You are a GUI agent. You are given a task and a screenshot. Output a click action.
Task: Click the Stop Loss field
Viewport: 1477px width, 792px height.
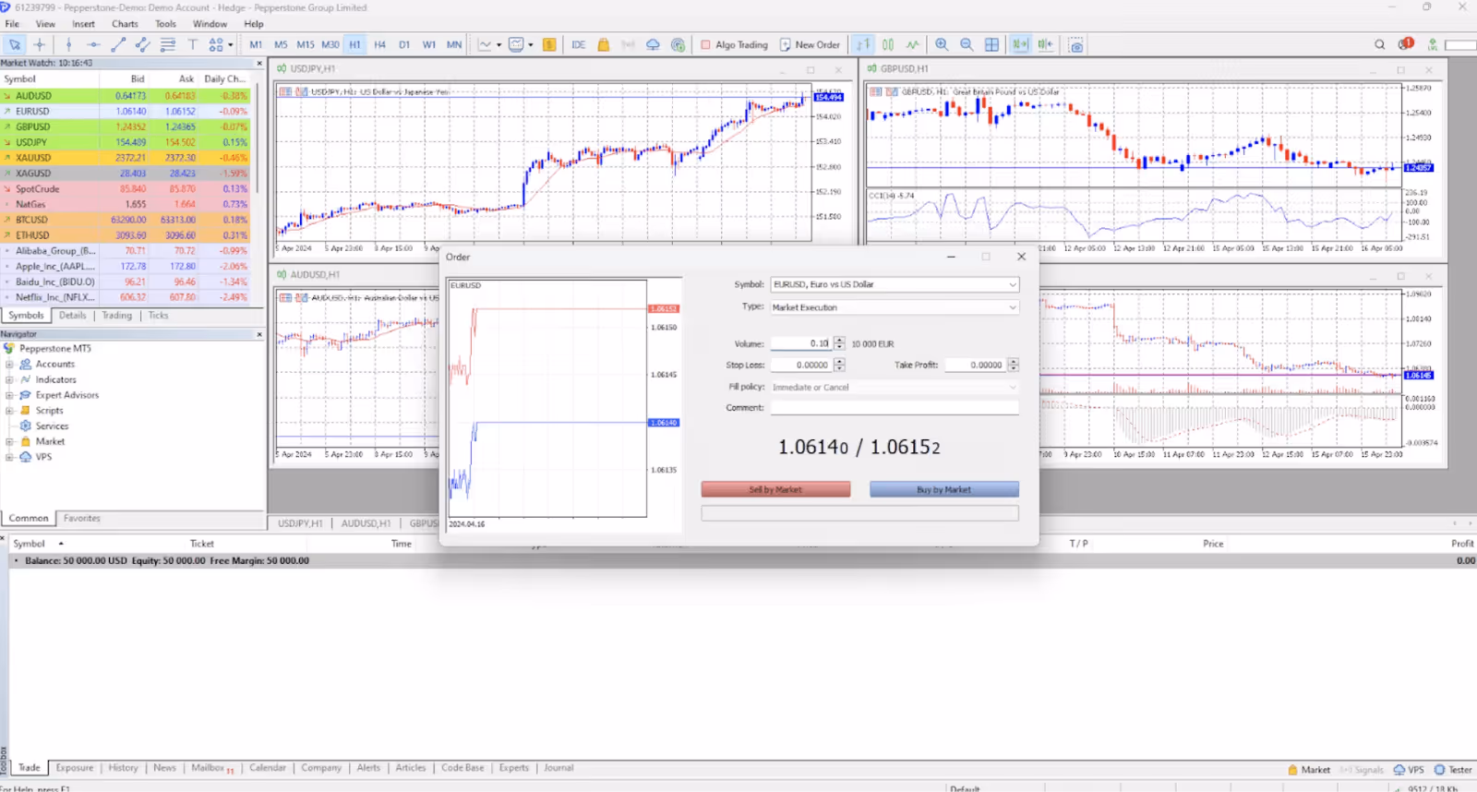click(801, 365)
